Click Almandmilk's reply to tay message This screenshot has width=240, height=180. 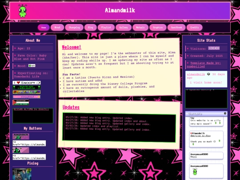tap(206, 139)
